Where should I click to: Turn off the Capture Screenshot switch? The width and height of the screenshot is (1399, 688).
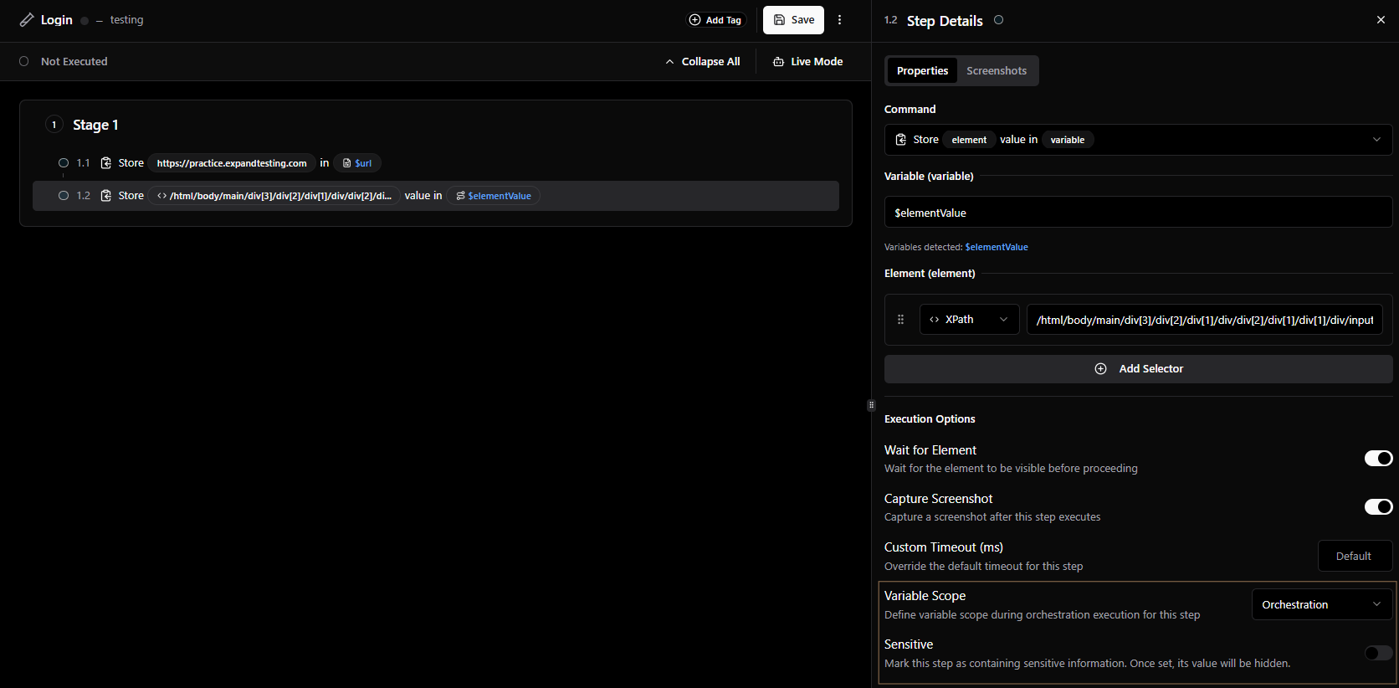(1378, 506)
